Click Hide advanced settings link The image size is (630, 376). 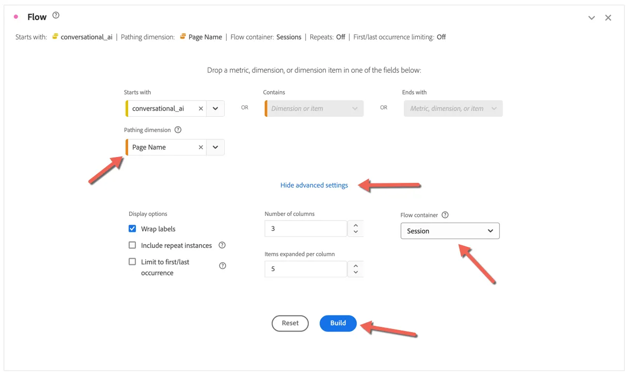[x=314, y=185]
